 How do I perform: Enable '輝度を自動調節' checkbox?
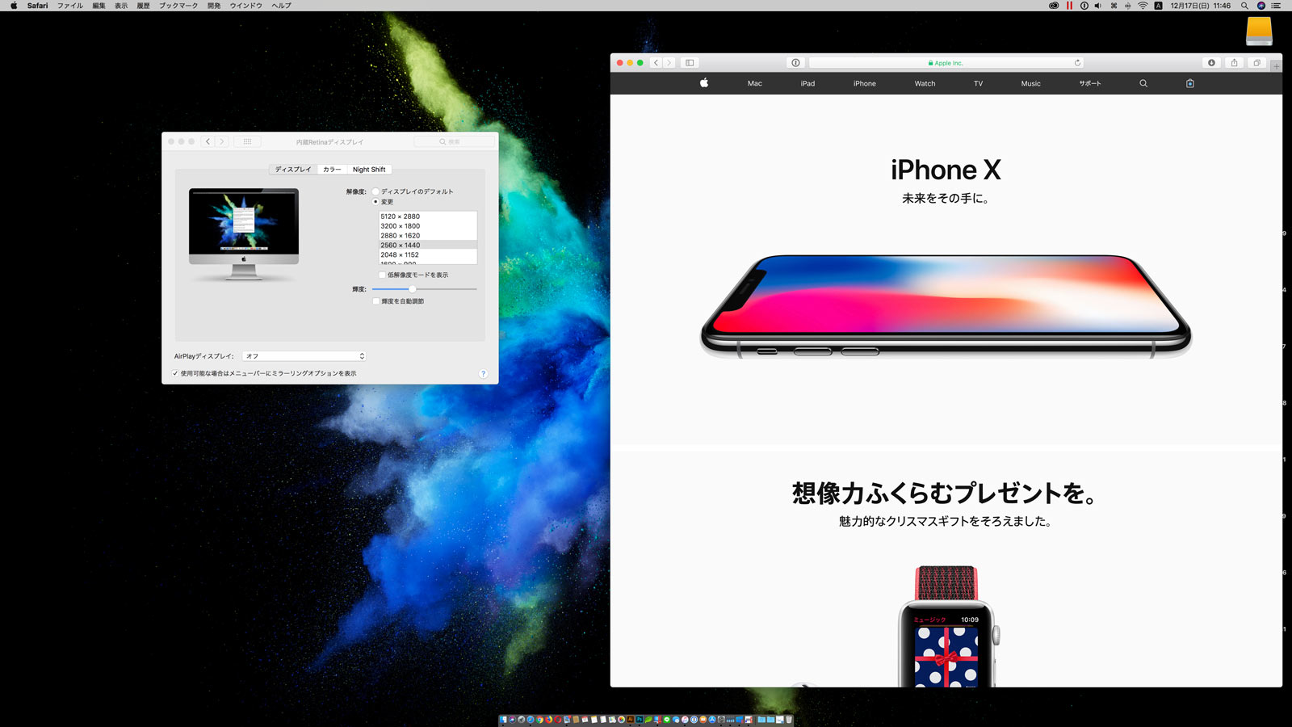[x=376, y=301]
